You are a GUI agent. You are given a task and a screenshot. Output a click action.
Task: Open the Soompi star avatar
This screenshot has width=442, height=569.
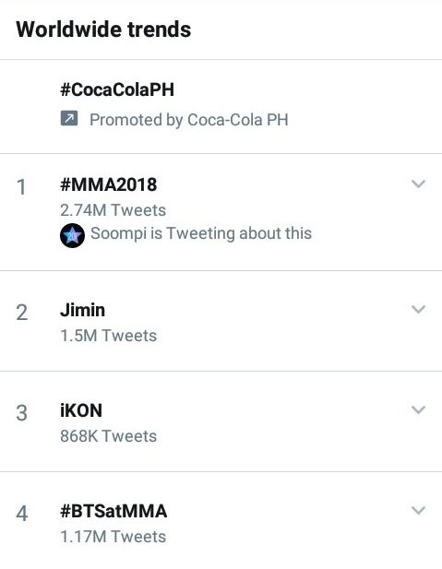coord(72,235)
